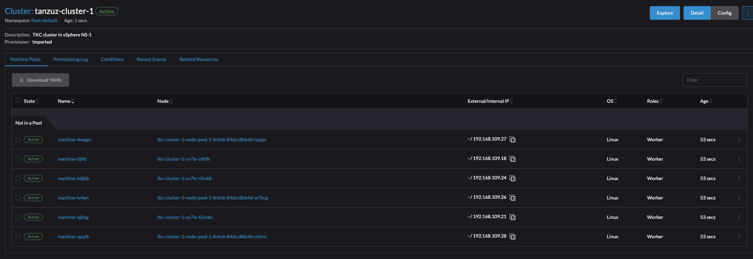
Task: Copy IP 192.168.109.27 to clipboard
Action: [x=512, y=139]
